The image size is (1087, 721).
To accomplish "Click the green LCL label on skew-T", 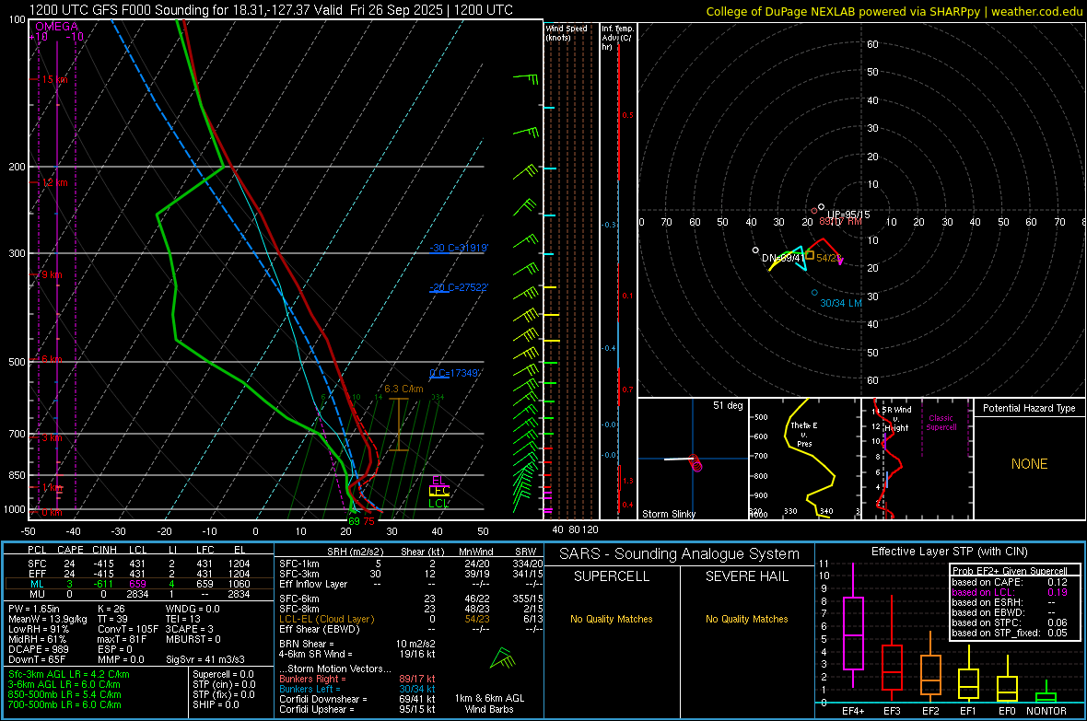I will [x=438, y=504].
